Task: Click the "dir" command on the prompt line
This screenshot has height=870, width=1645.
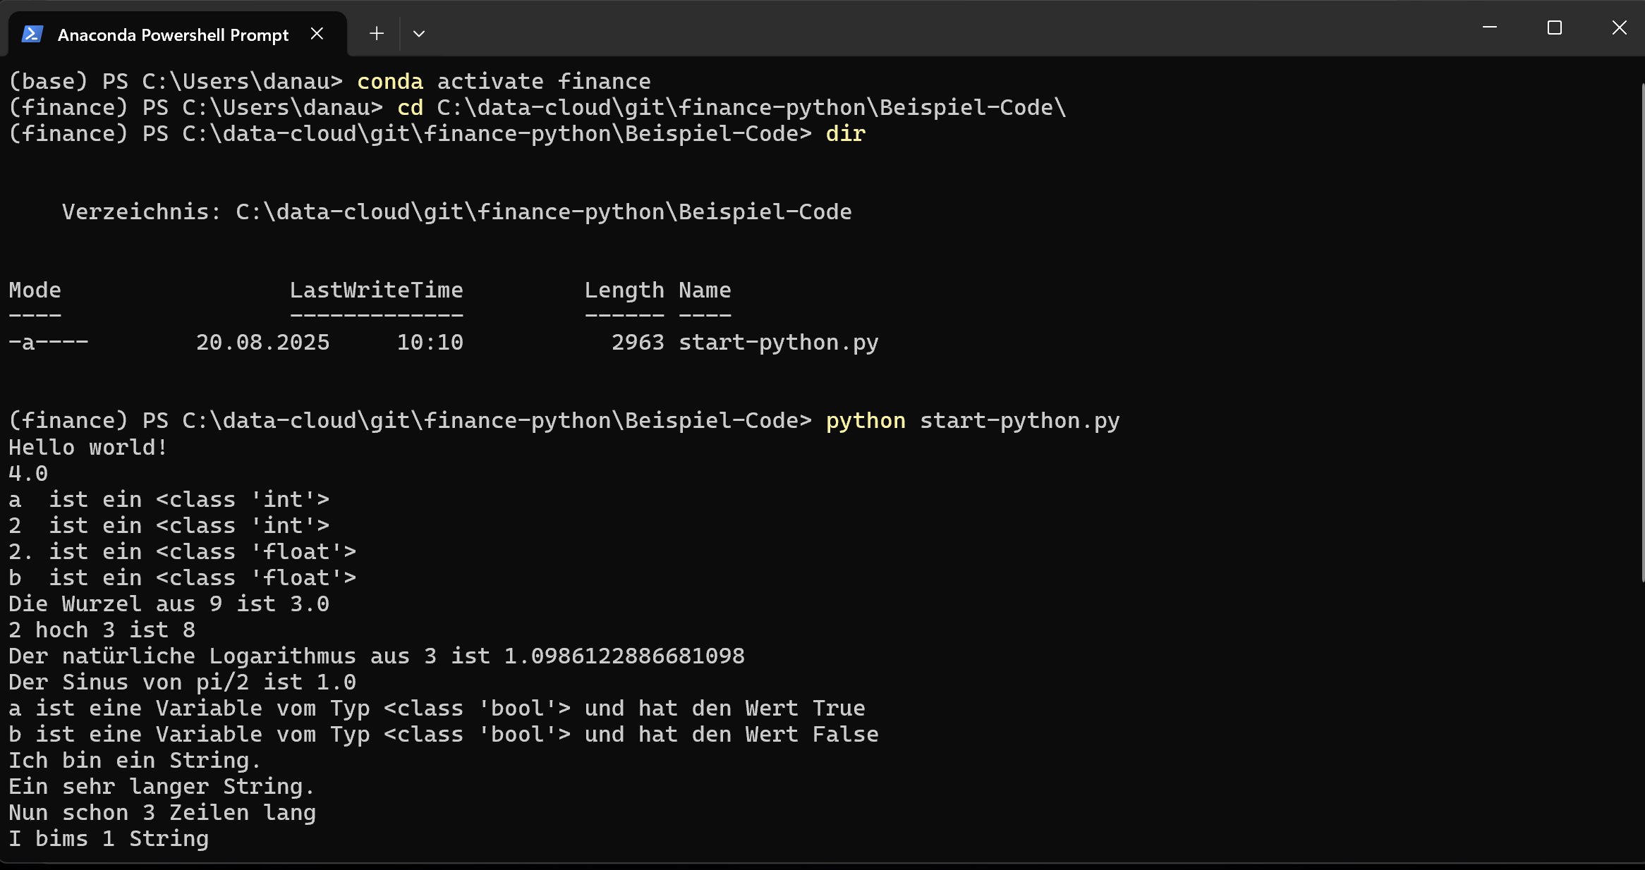Action: [845, 134]
